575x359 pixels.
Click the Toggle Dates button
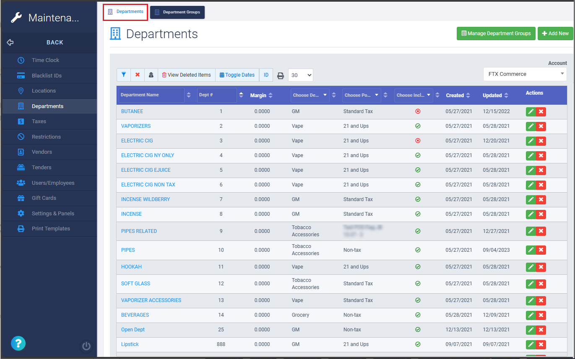tap(237, 75)
